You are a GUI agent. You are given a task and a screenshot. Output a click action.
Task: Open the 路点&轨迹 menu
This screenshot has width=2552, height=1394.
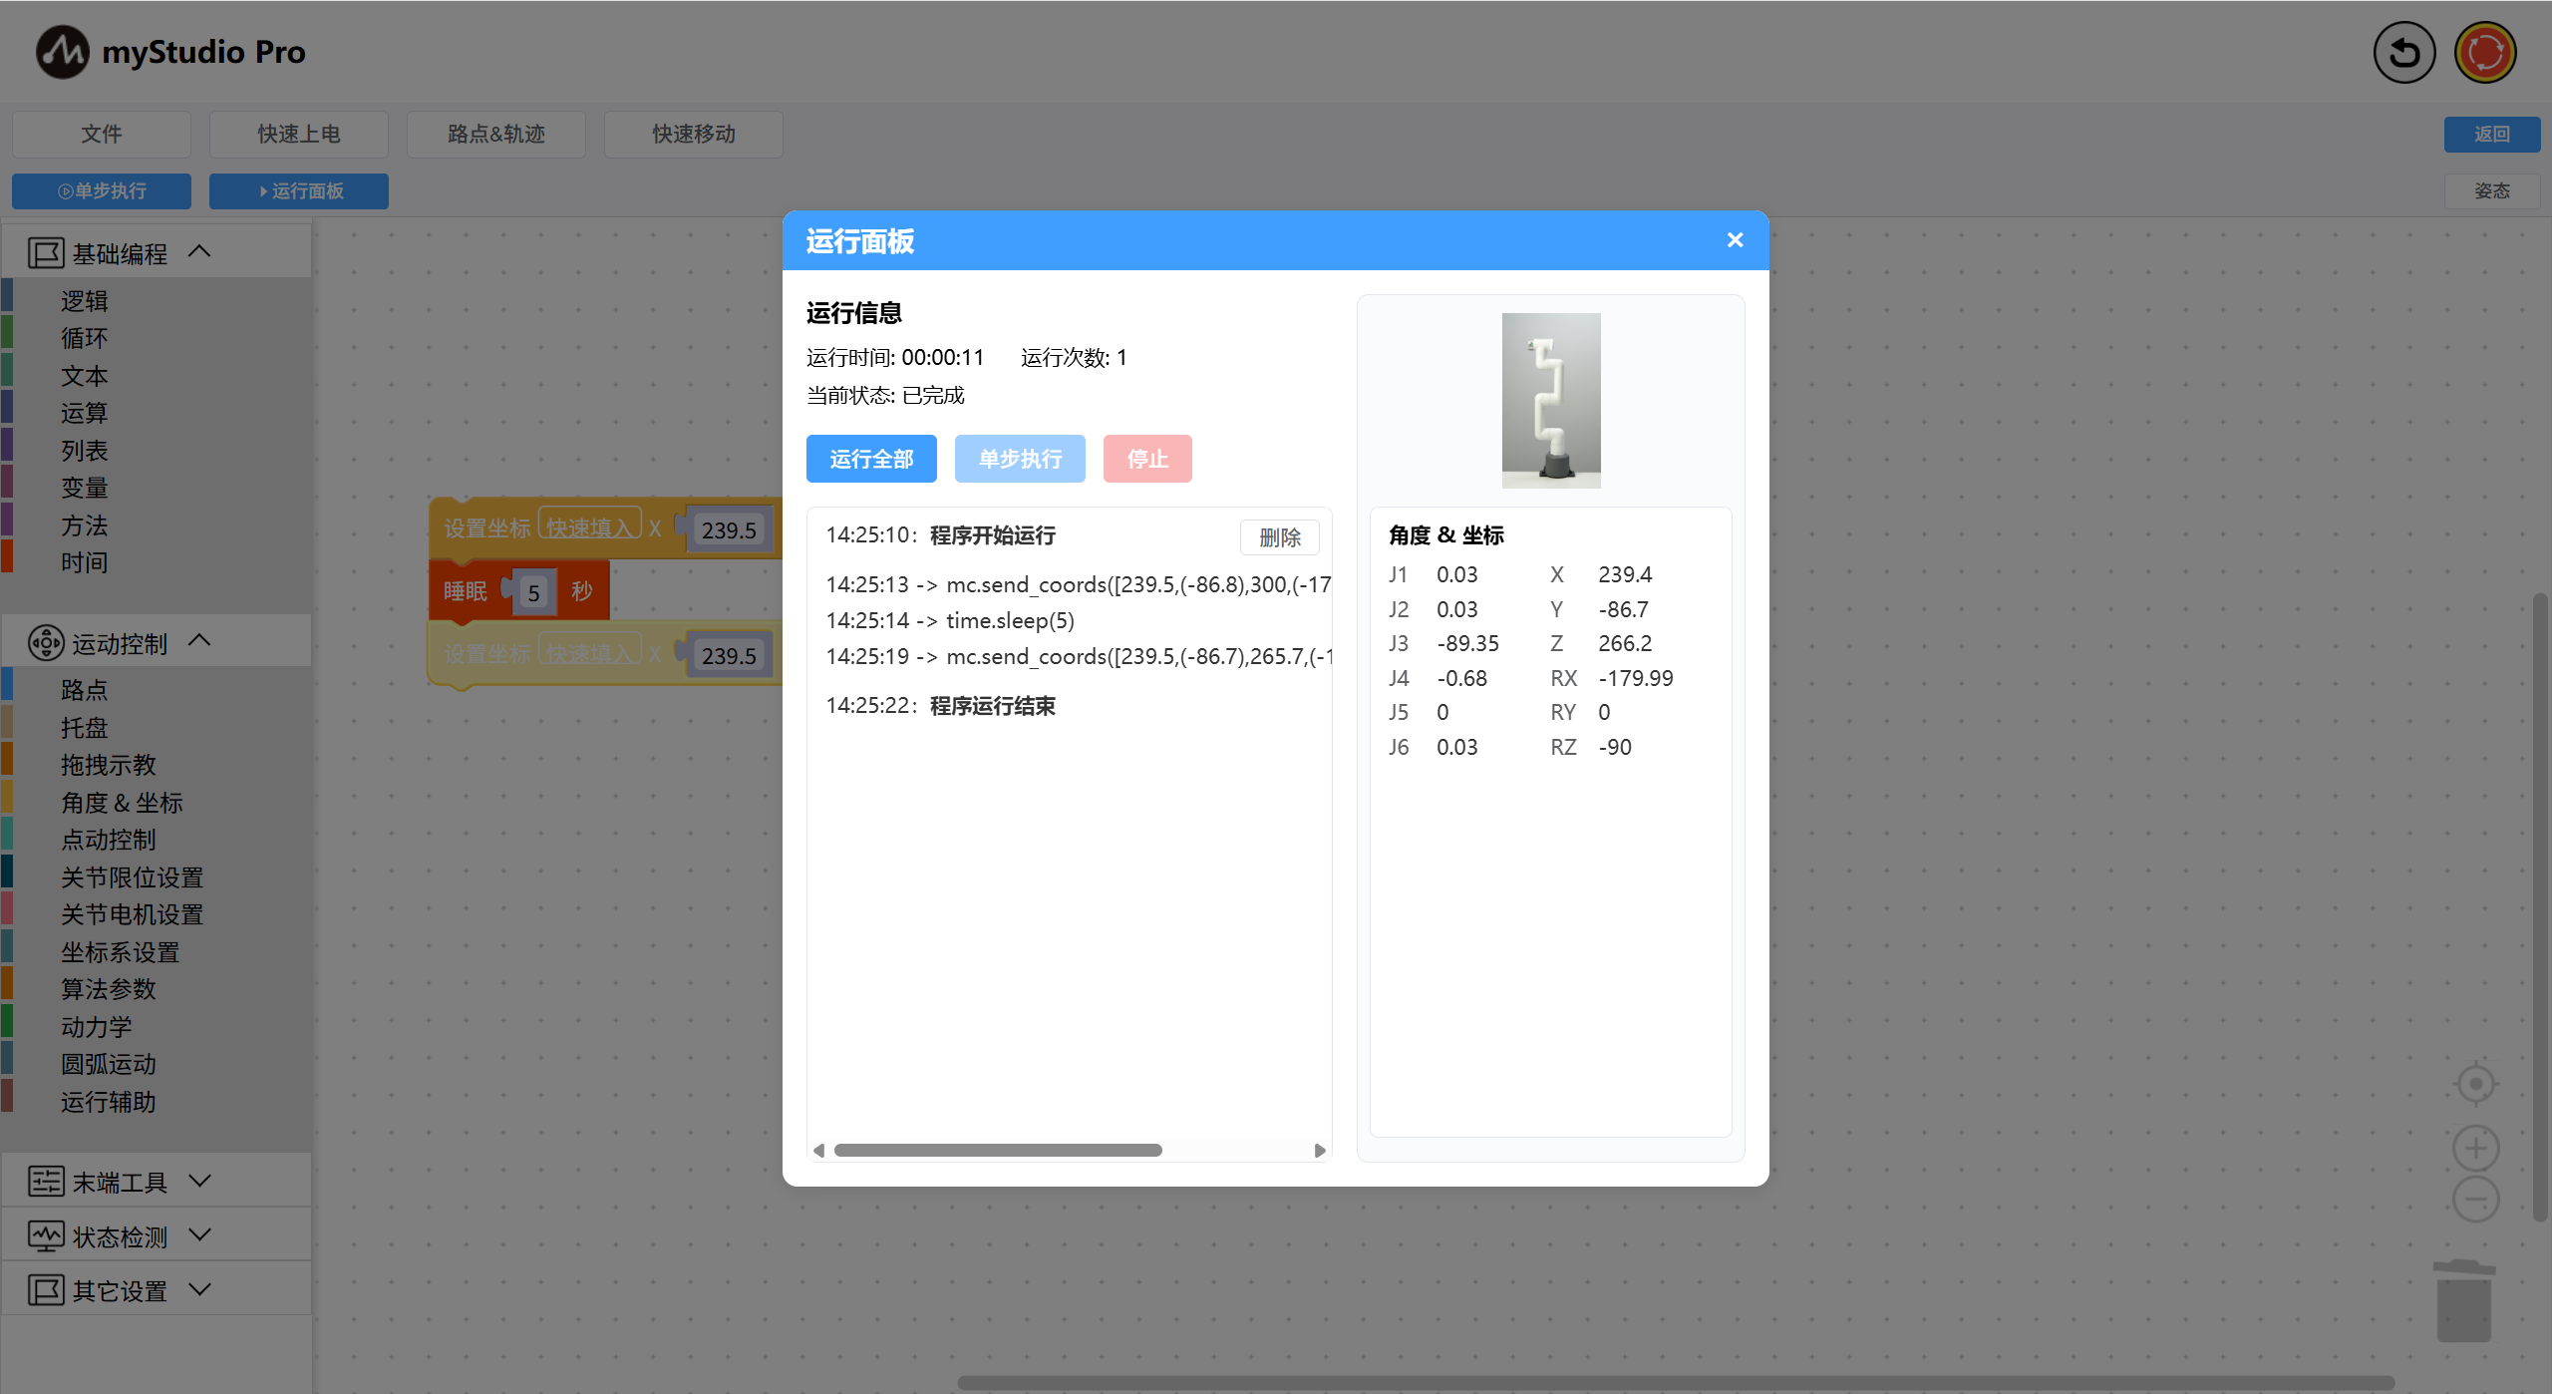tap(495, 135)
